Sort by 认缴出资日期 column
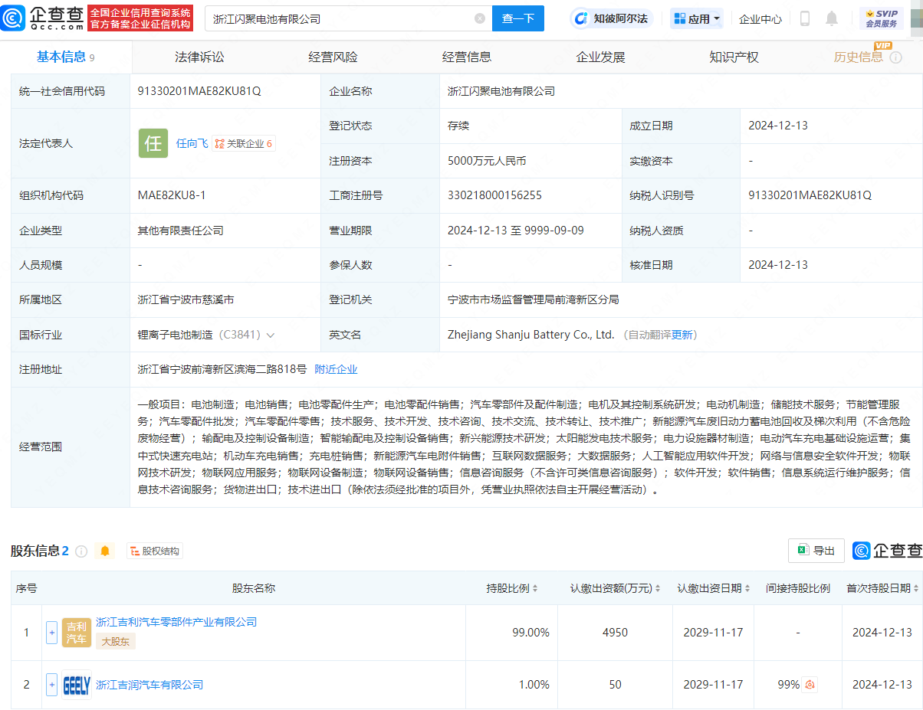923x710 pixels. click(x=747, y=588)
